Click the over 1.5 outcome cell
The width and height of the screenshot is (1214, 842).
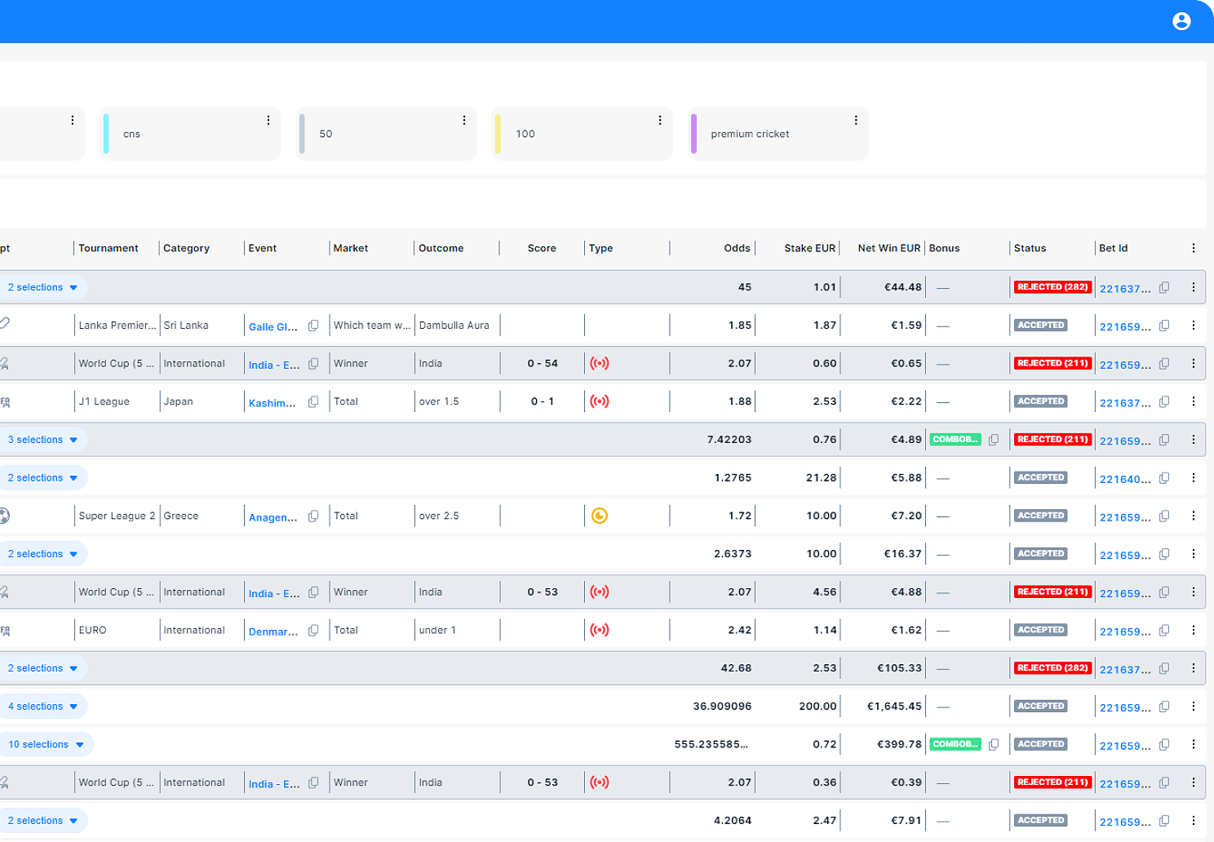coord(439,401)
